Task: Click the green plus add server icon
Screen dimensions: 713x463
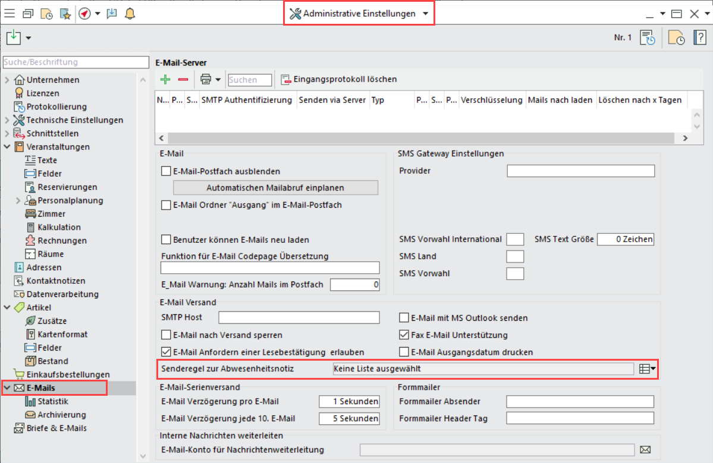Action: click(165, 79)
